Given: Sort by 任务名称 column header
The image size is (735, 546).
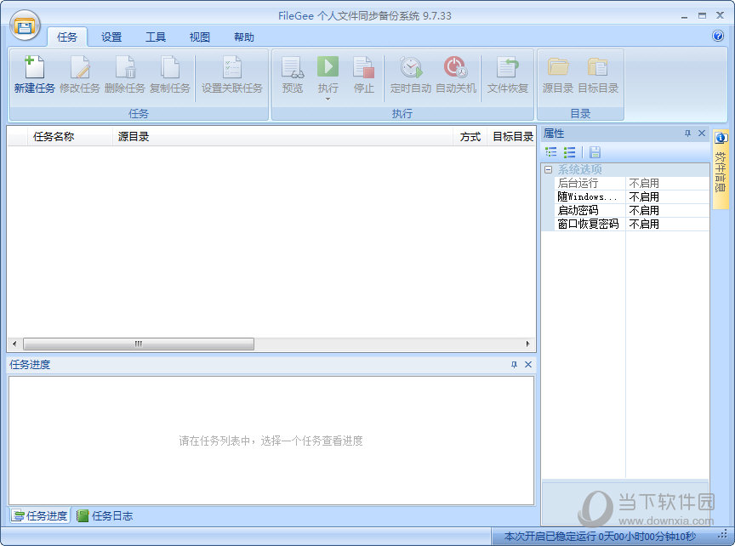Looking at the screenshot, I should pyautogui.click(x=70, y=137).
